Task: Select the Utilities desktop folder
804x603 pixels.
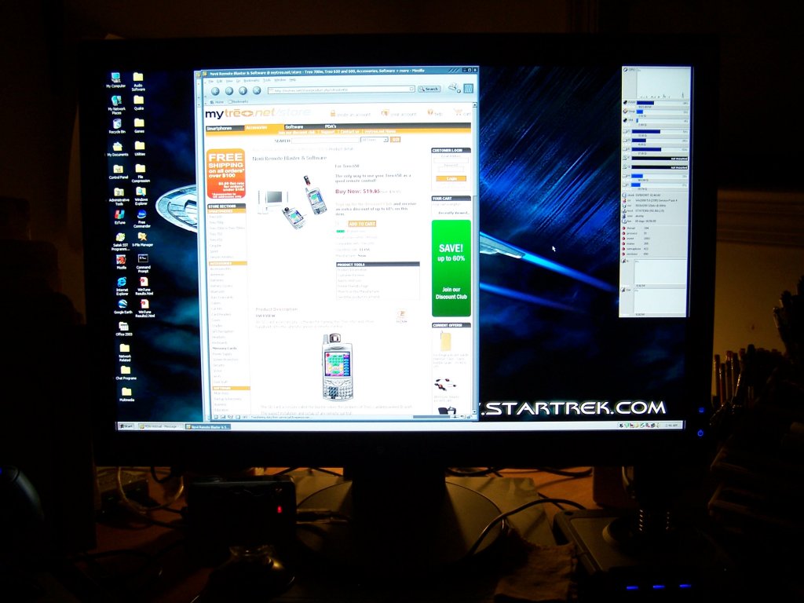Action: pos(140,148)
